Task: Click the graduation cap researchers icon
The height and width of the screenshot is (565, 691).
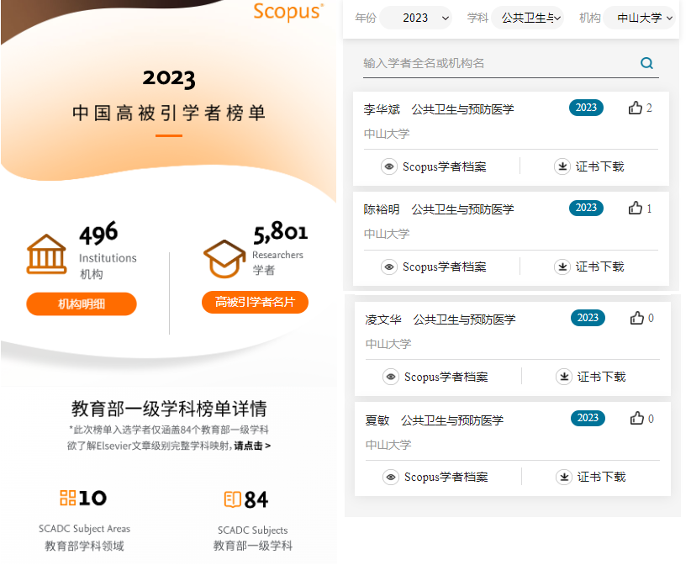Action: (x=224, y=258)
